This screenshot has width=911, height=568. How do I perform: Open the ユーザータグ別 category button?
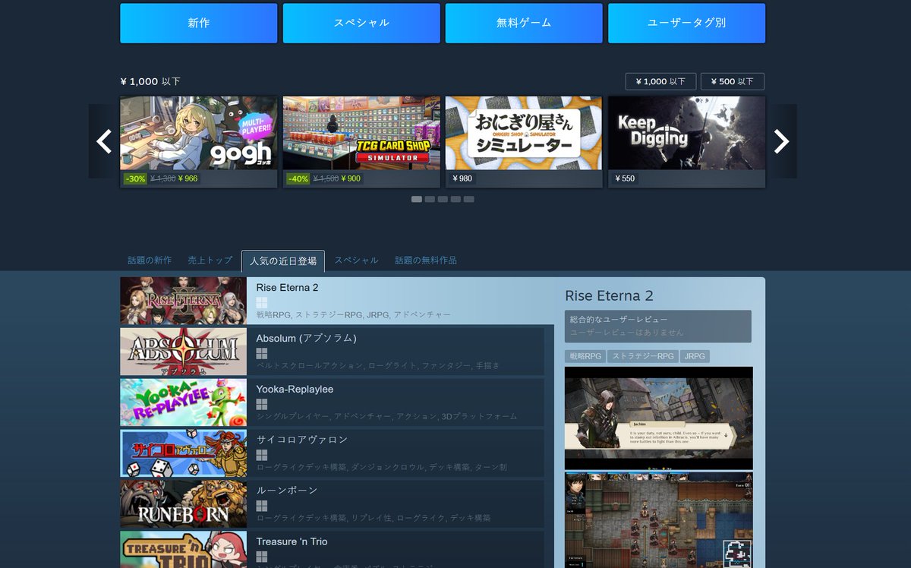686,23
